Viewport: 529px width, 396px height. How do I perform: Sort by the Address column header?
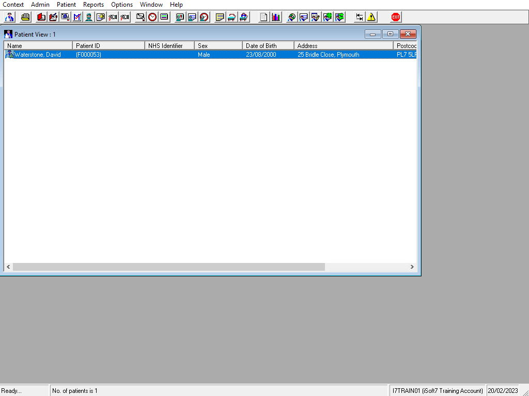344,45
